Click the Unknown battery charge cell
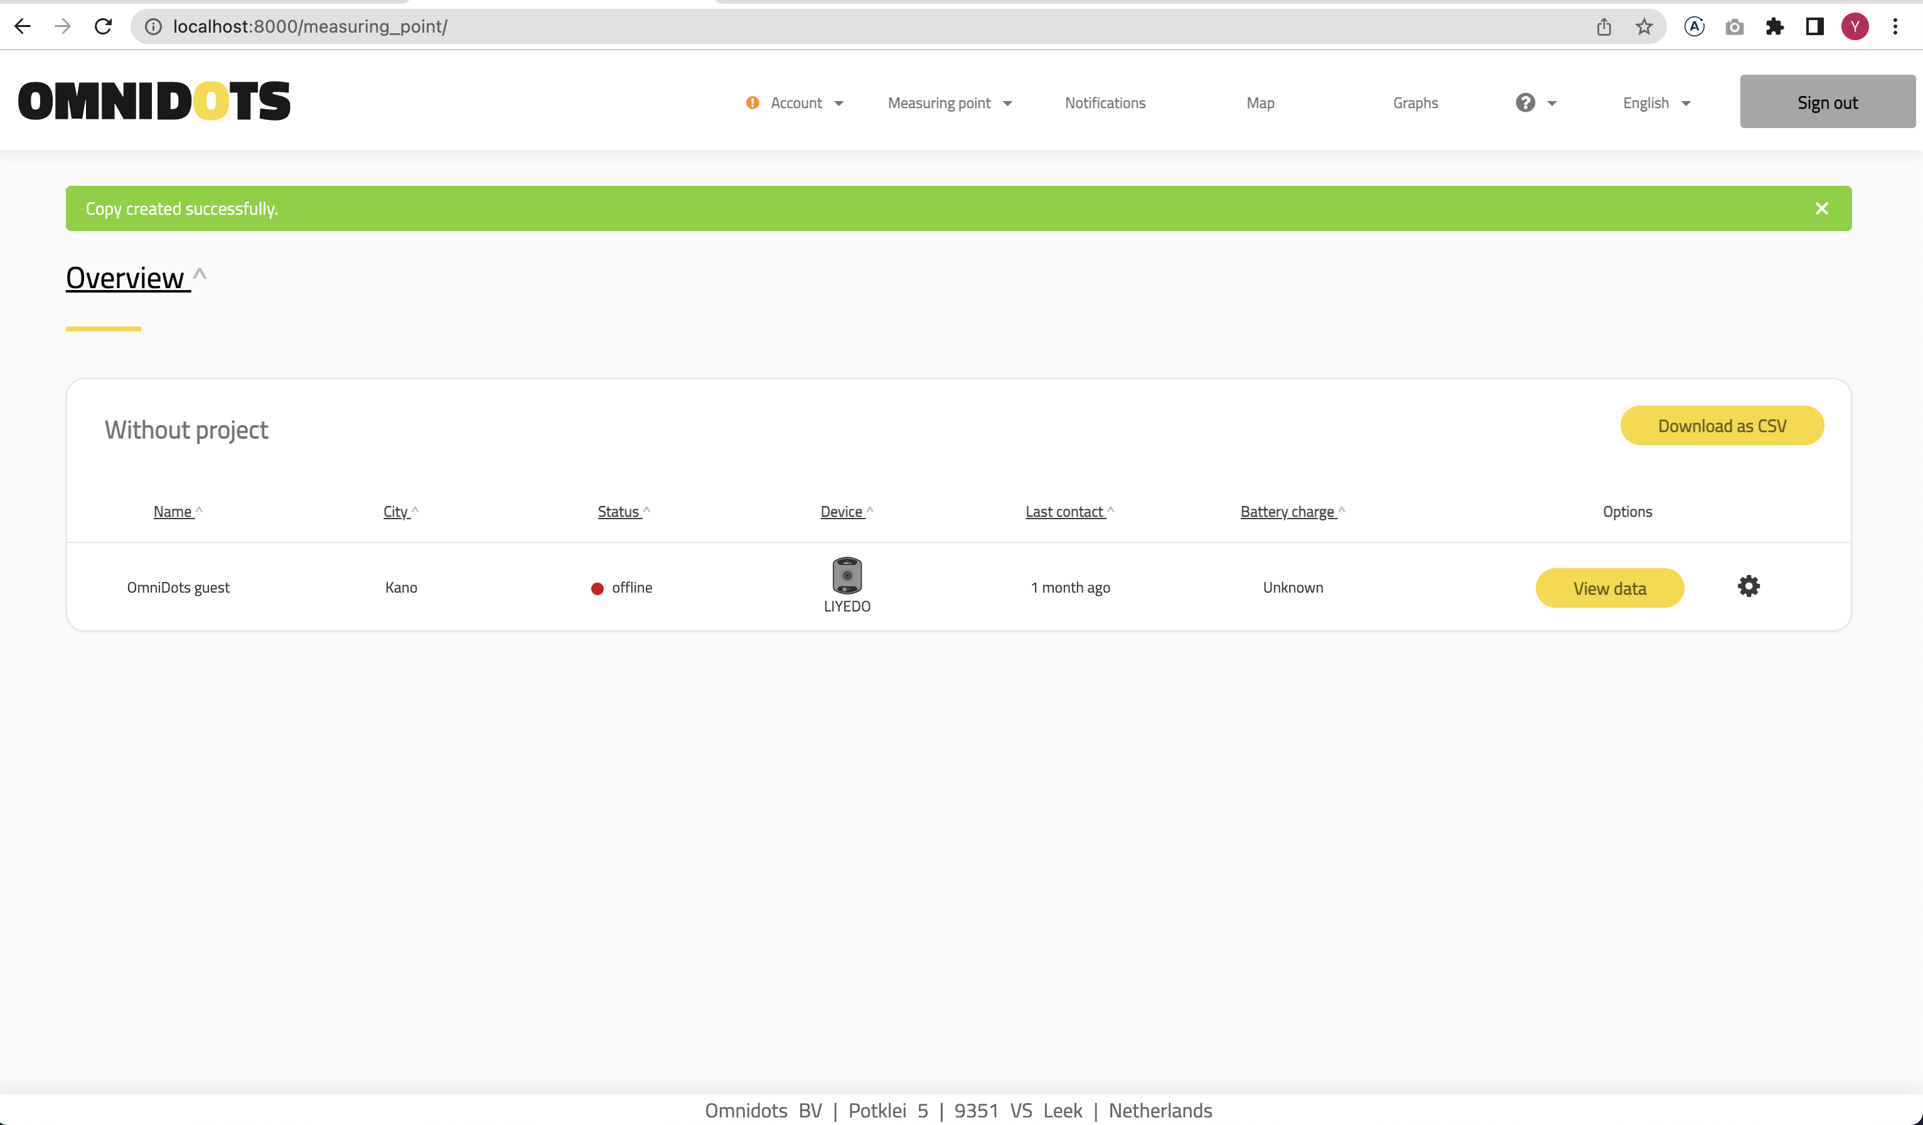1923x1125 pixels. 1293,587
